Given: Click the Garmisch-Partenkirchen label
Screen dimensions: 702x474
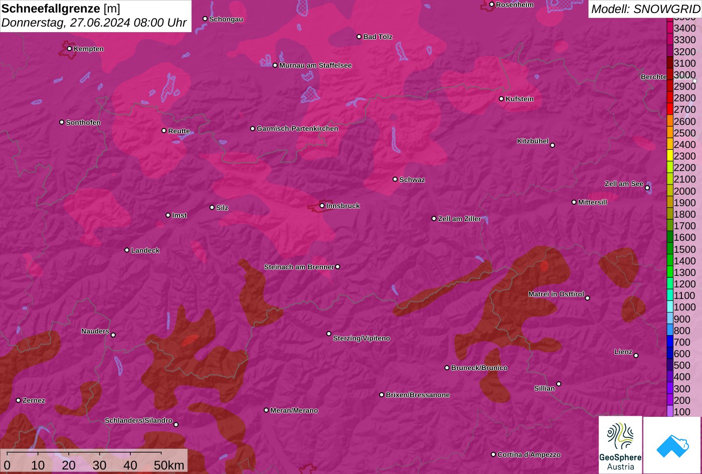Looking at the screenshot, I should tap(297, 128).
